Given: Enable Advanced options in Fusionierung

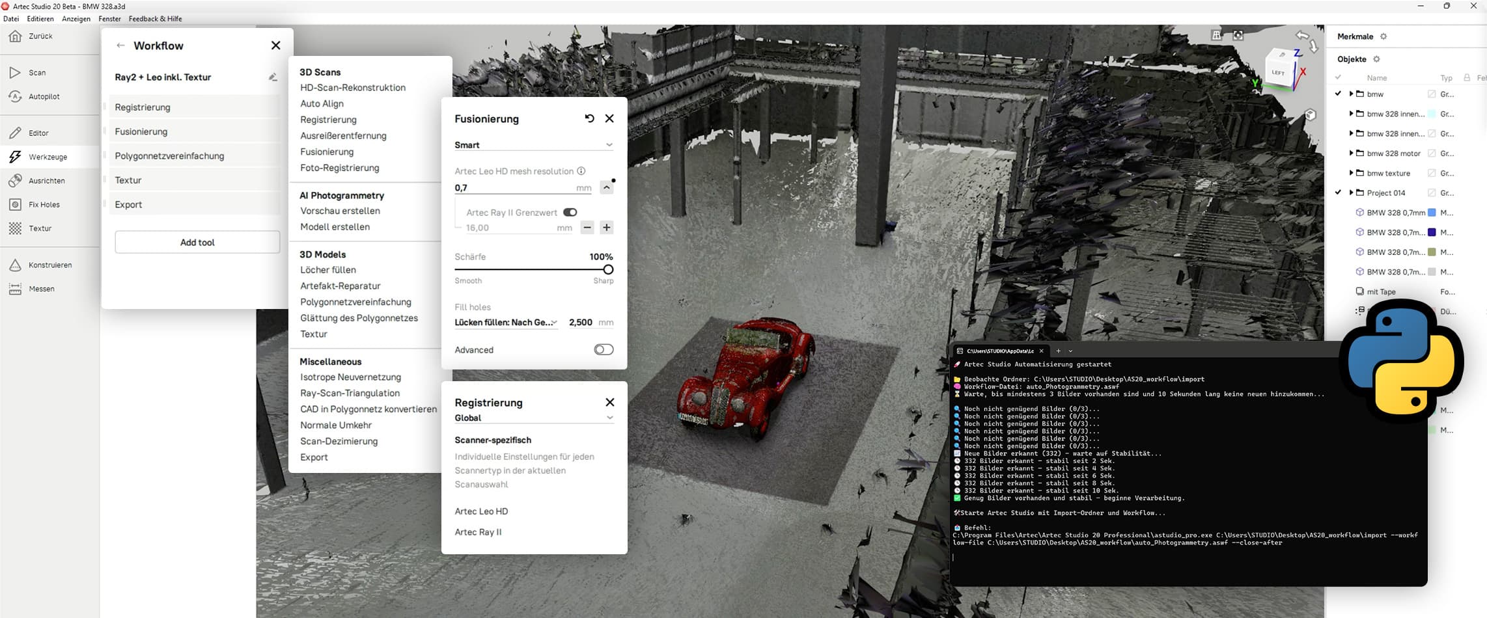Looking at the screenshot, I should pyautogui.click(x=603, y=349).
